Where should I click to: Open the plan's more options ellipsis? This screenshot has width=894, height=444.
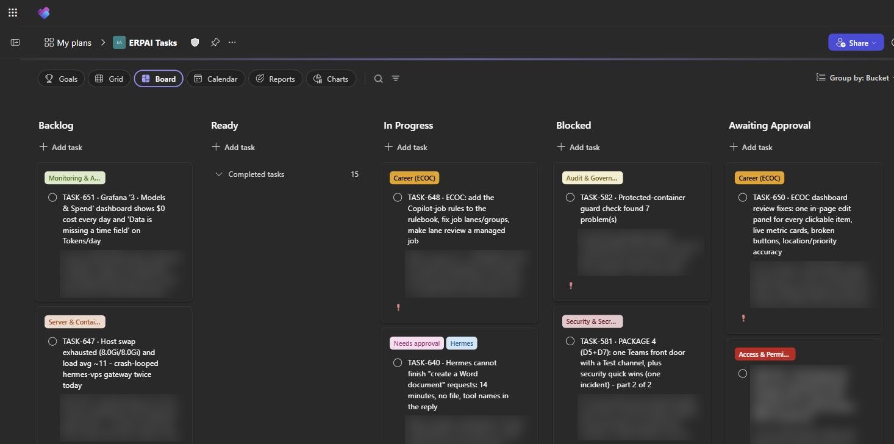[232, 42]
